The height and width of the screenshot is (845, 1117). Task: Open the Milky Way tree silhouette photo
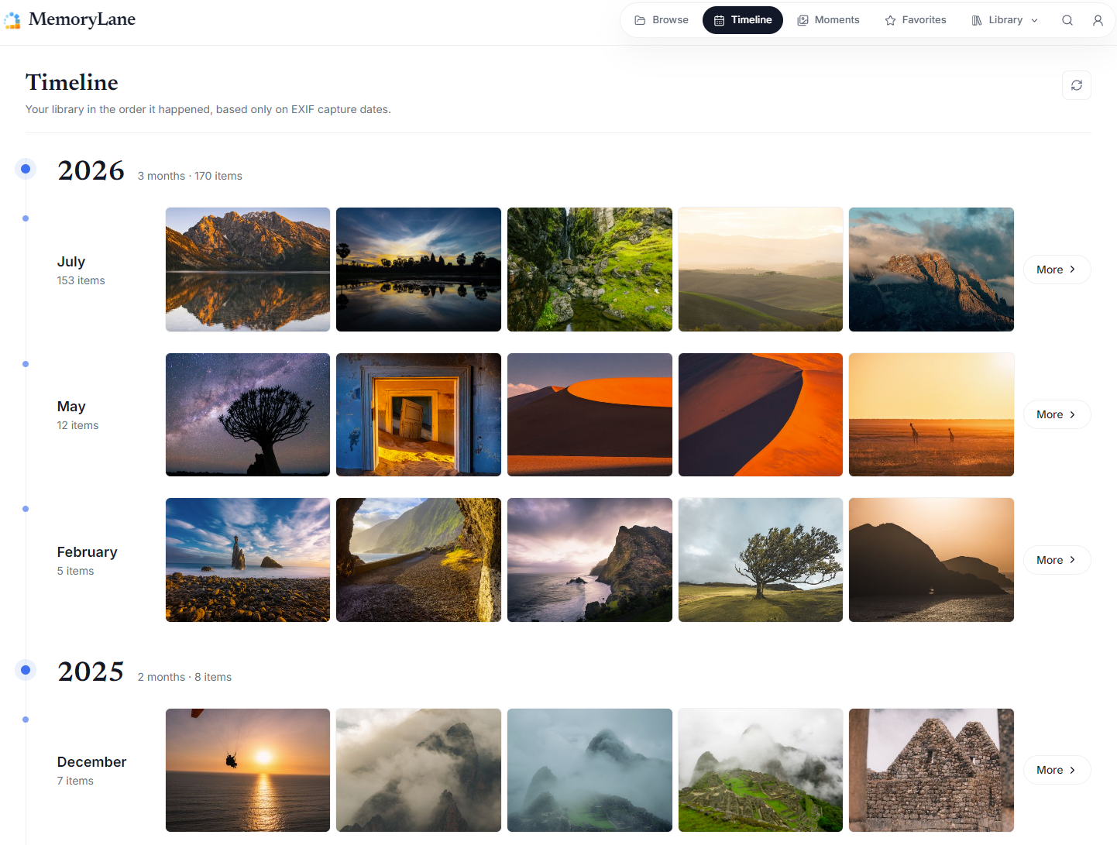coord(248,414)
